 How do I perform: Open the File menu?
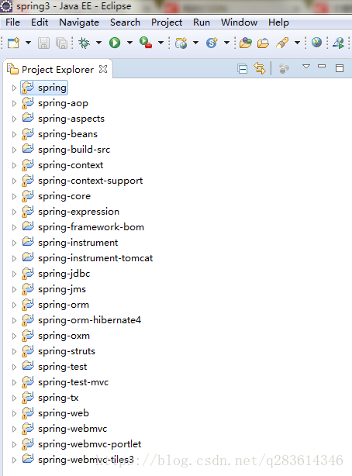(12, 22)
